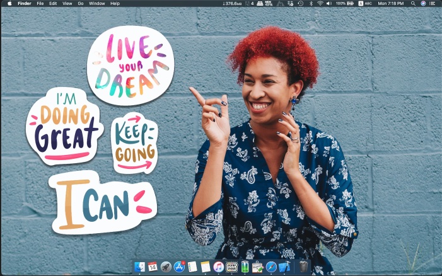Screen dimensions: 442x276
Task: Open the Window menu
Action: point(96,3)
